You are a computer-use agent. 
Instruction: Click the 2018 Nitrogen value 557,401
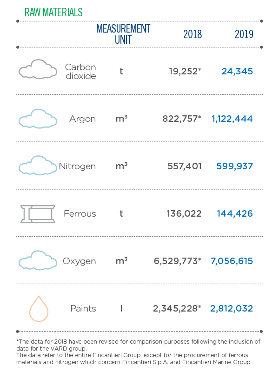(185, 166)
